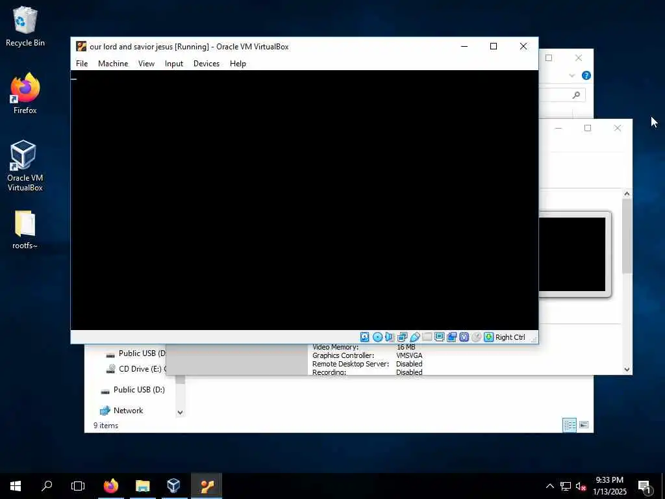Open taskbar search
The height and width of the screenshot is (499, 665).
coord(47,486)
